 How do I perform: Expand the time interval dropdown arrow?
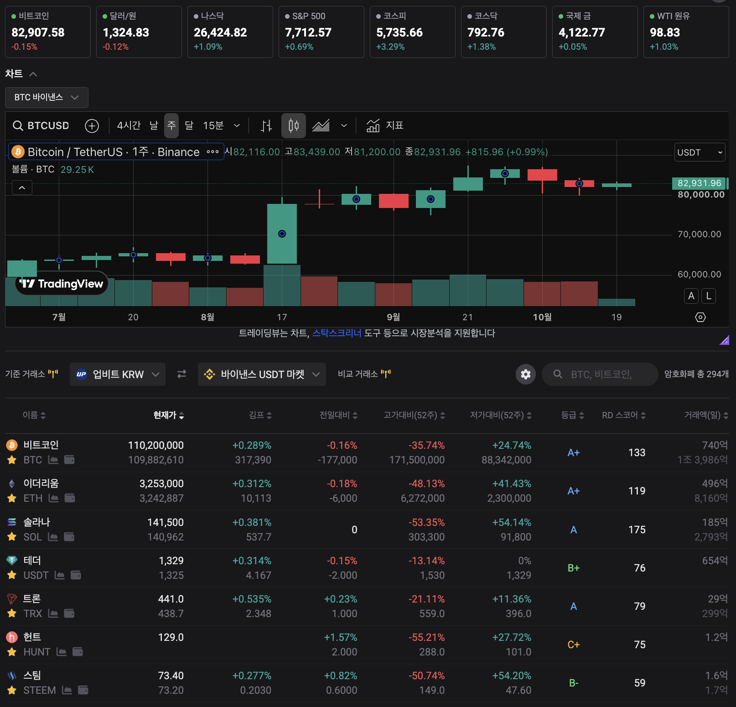237,125
